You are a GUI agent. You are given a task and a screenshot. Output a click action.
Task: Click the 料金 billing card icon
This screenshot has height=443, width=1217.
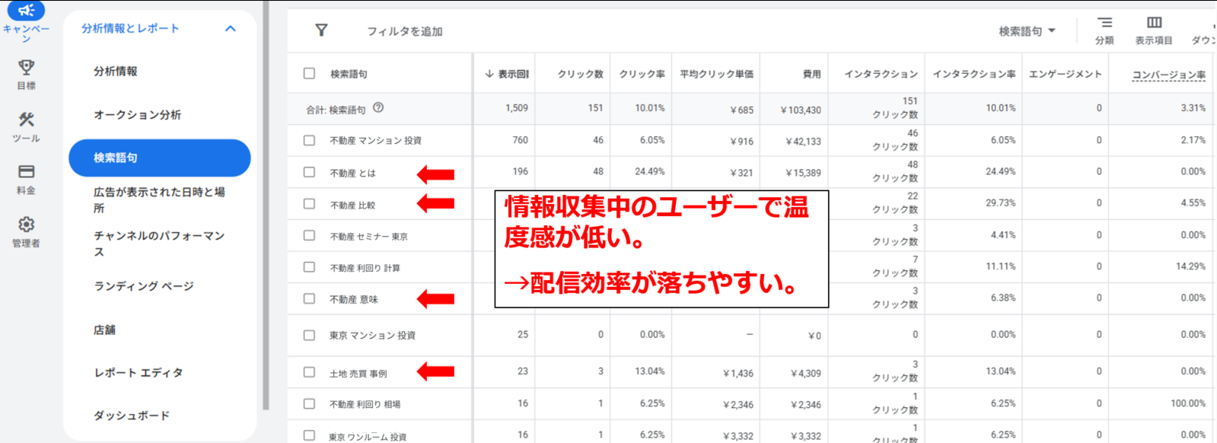tap(26, 172)
